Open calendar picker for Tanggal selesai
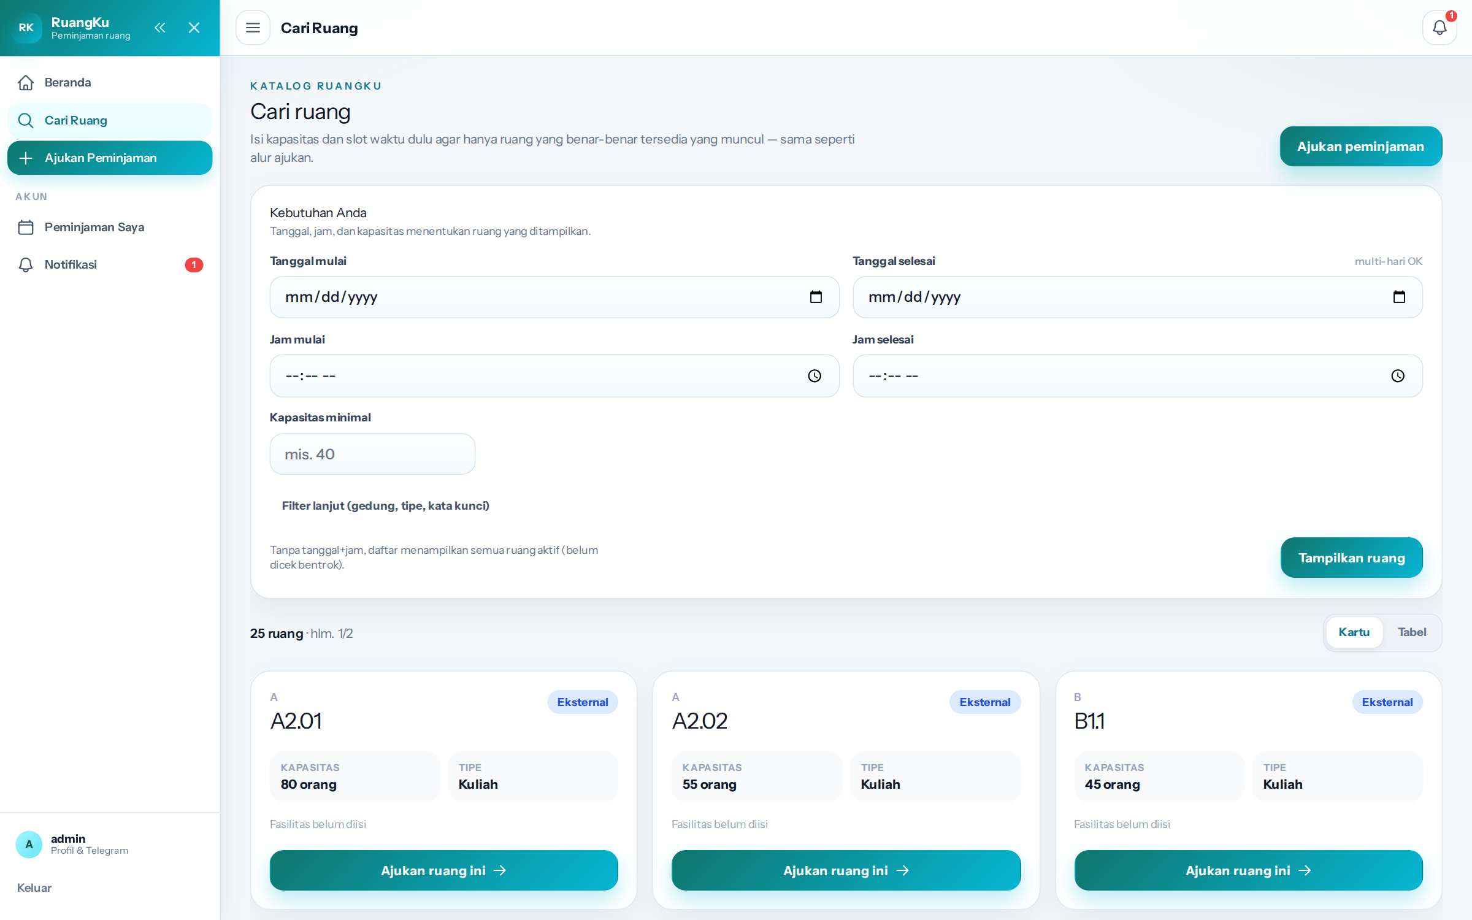 (1398, 297)
